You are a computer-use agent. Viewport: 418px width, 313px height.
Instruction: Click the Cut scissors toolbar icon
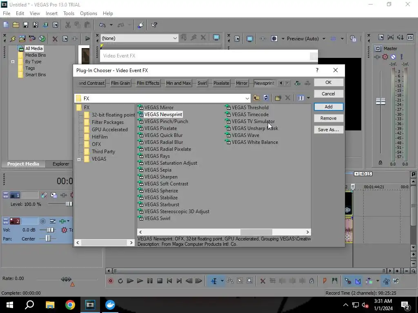(x=68, y=25)
